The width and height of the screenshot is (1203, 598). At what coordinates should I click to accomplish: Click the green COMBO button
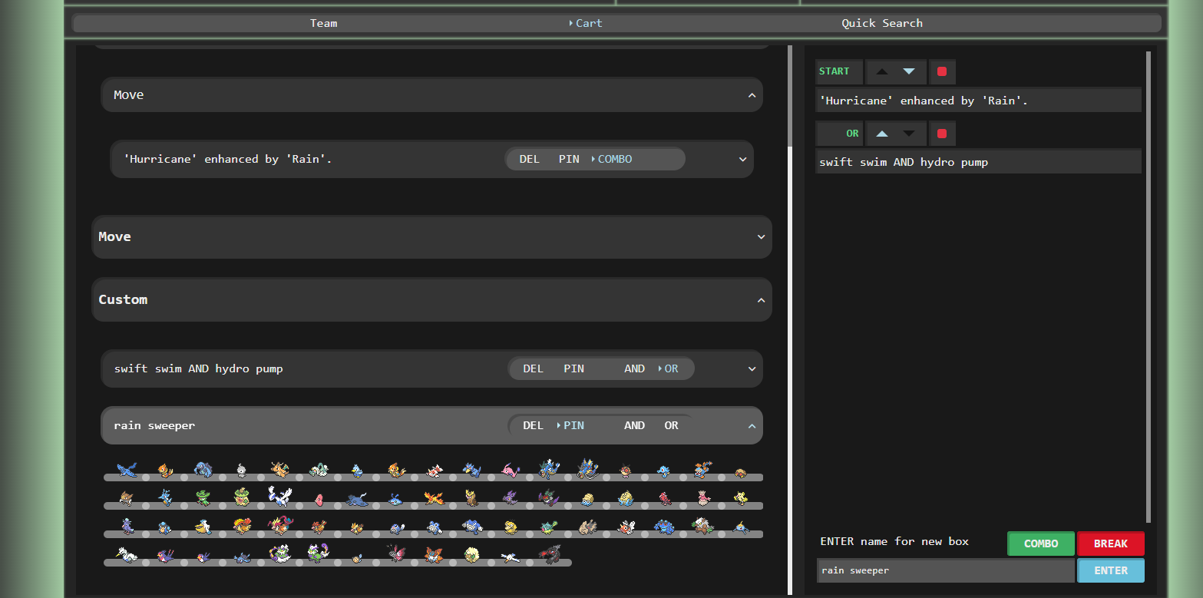click(x=1041, y=543)
